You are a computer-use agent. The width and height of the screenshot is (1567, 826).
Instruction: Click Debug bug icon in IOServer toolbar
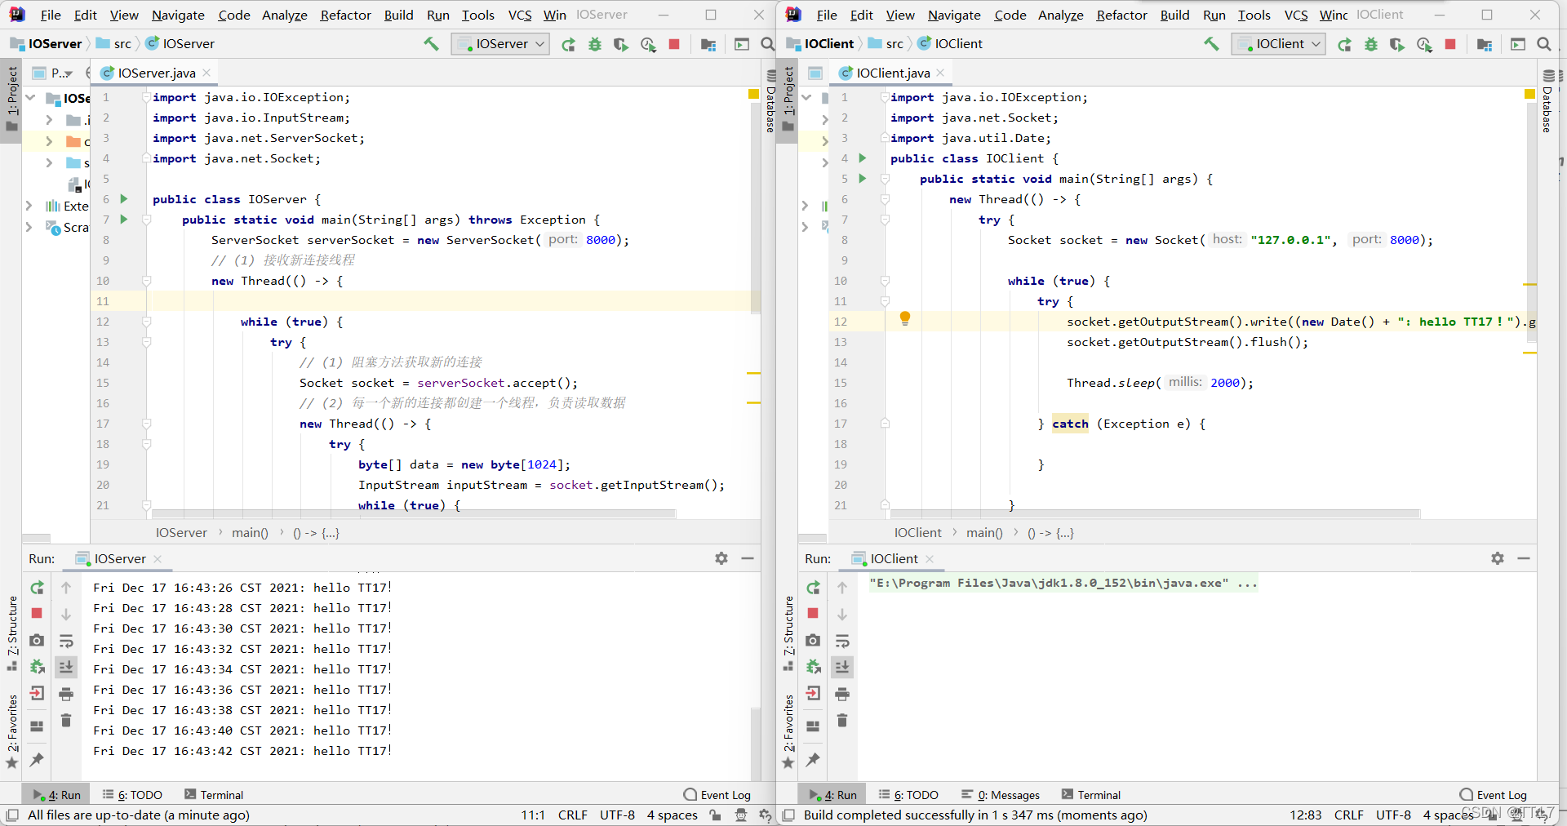coord(595,44)
